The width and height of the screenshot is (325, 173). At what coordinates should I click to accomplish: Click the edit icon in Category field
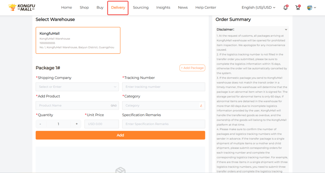pos(201,106)
